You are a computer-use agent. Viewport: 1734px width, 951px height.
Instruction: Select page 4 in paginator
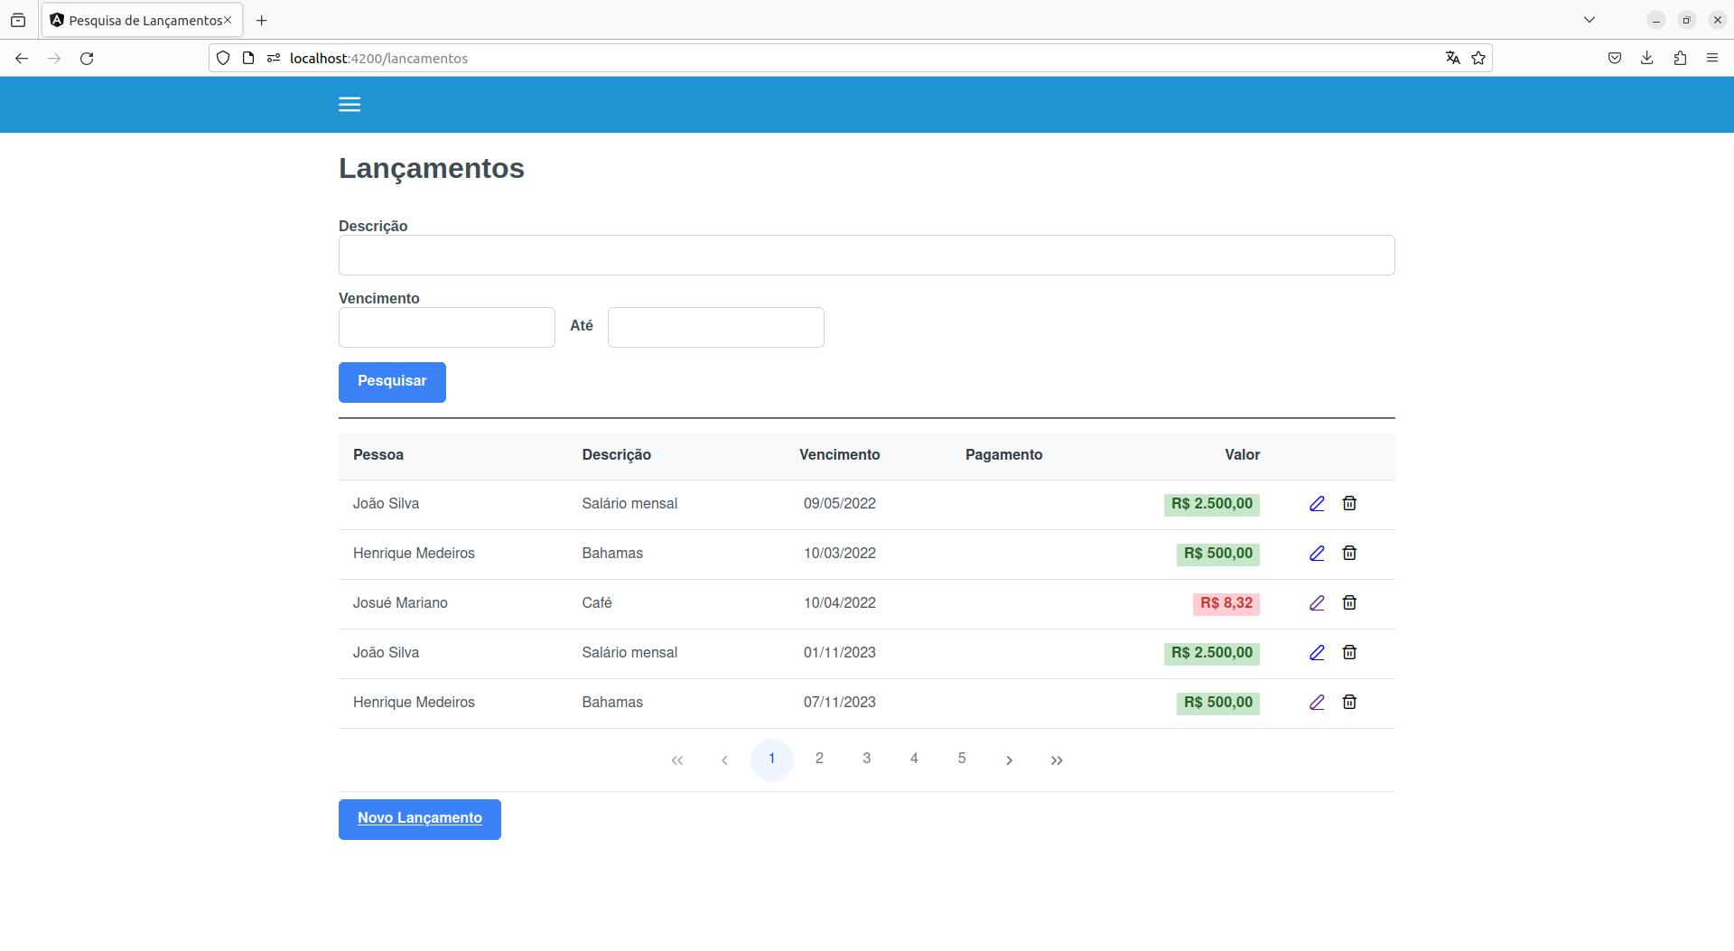pyautogui.click(x=914, y=760)
